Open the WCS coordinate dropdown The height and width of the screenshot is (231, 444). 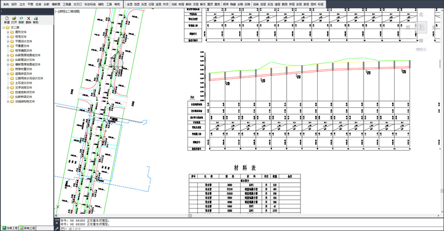coord(421,49)
